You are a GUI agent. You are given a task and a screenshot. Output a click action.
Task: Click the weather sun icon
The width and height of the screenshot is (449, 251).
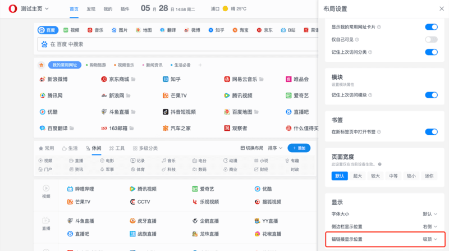click(x=226, y=9)
